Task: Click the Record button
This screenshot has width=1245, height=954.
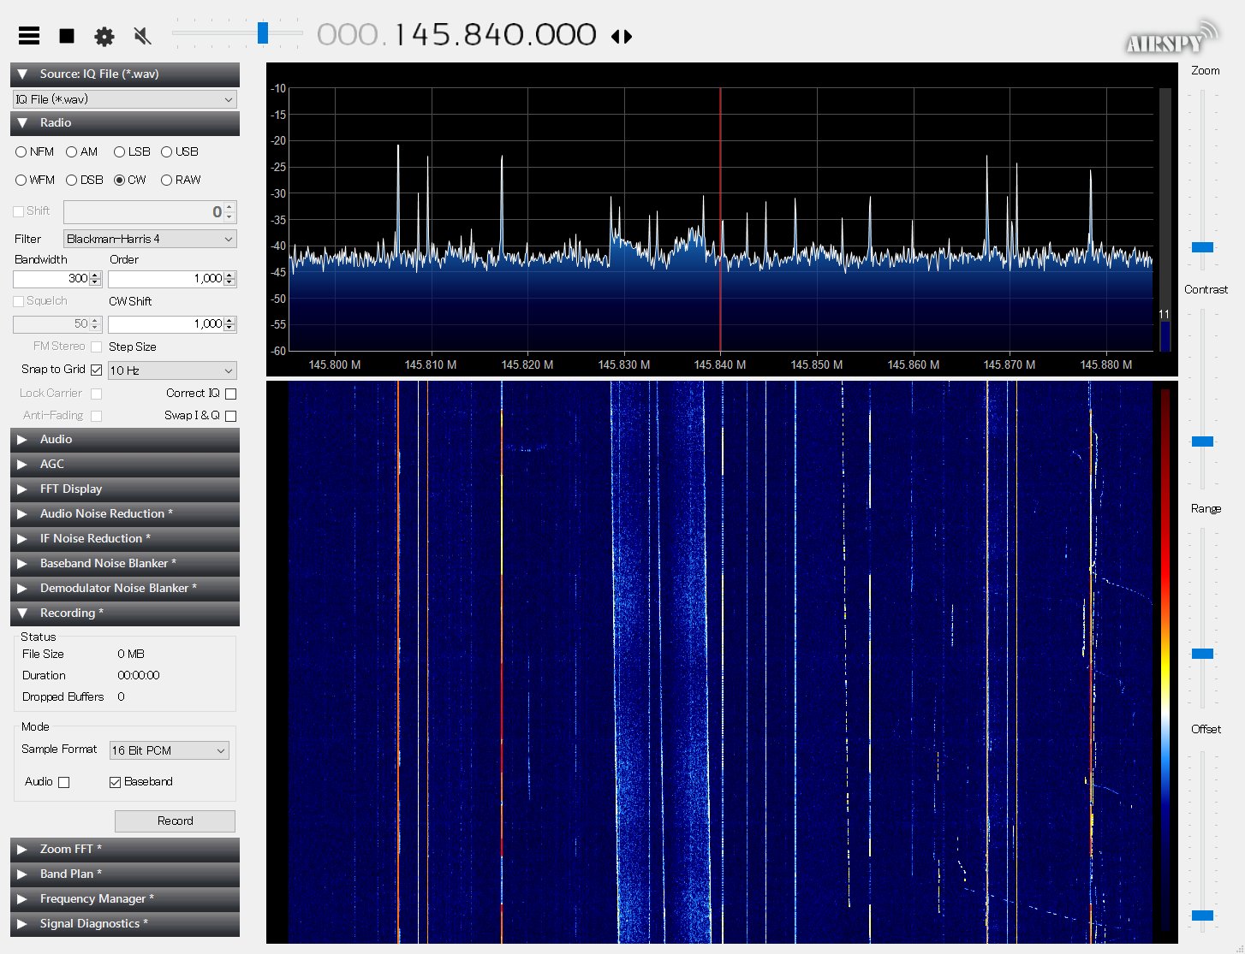Action: pyautogui.click(x=175, y=821)
